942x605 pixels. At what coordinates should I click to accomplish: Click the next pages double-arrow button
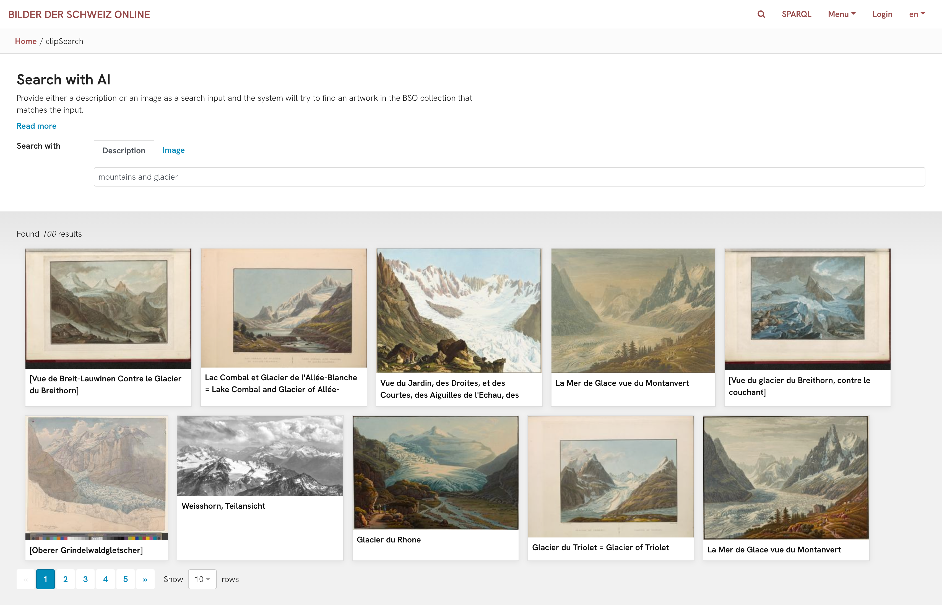(145, 579)
